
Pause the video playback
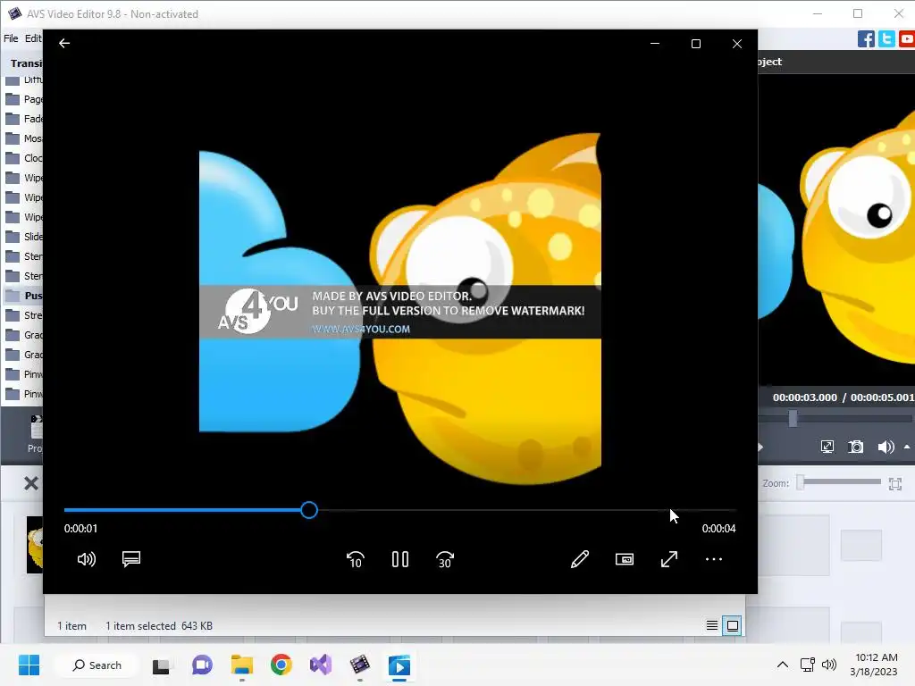coord(400,559)
